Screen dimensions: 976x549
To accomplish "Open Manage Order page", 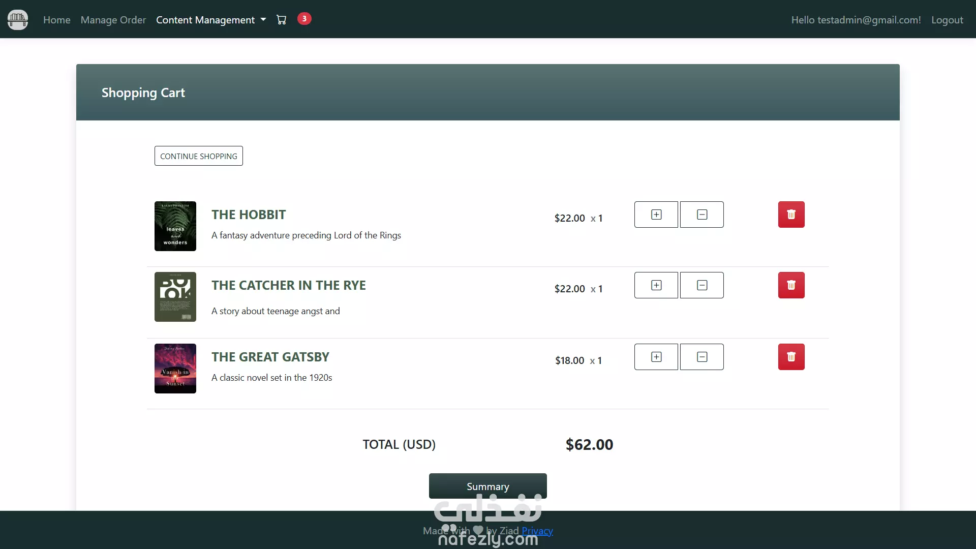I will [x=113, y=20].
